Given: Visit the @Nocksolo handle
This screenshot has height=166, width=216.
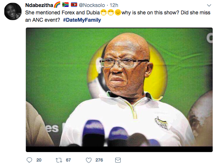Looking at the screenshot, I should point(92,5).
